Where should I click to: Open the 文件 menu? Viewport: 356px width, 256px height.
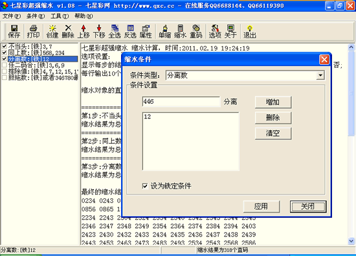tap(12, 16)
